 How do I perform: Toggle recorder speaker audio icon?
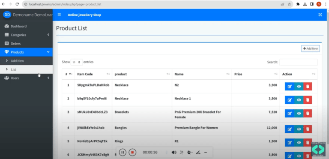click(x=174, y=152)
